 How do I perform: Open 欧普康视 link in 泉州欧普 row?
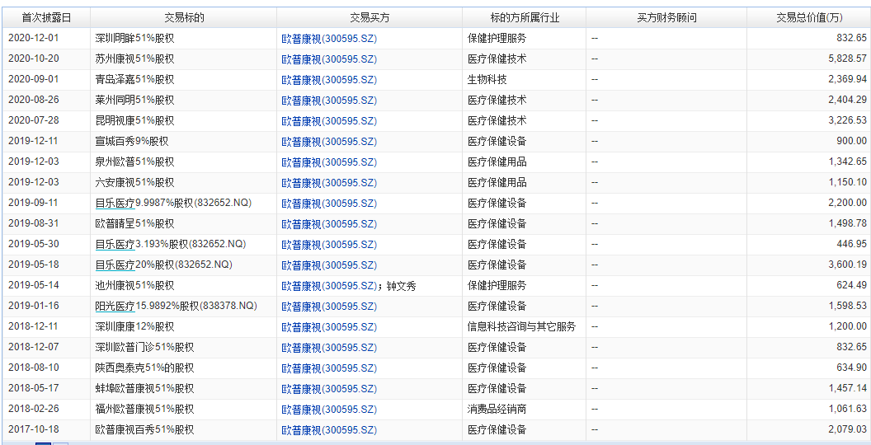click(329, 162)
